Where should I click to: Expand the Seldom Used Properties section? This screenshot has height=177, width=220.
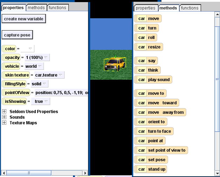[x=4, y=112]
